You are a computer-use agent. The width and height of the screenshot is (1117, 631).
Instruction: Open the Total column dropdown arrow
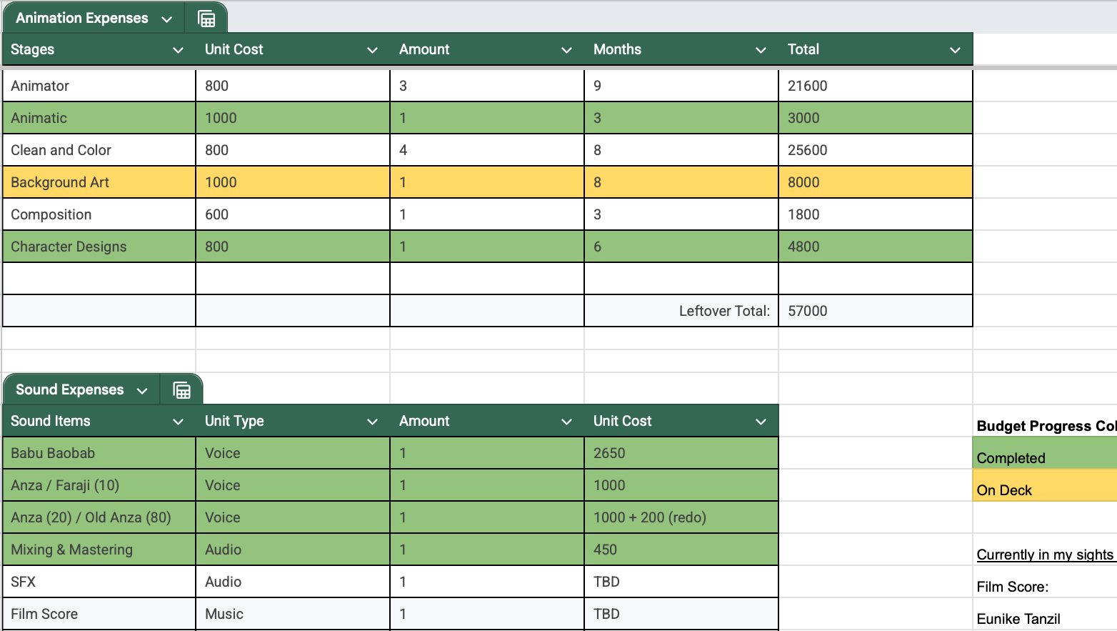[x=955, y=50]
